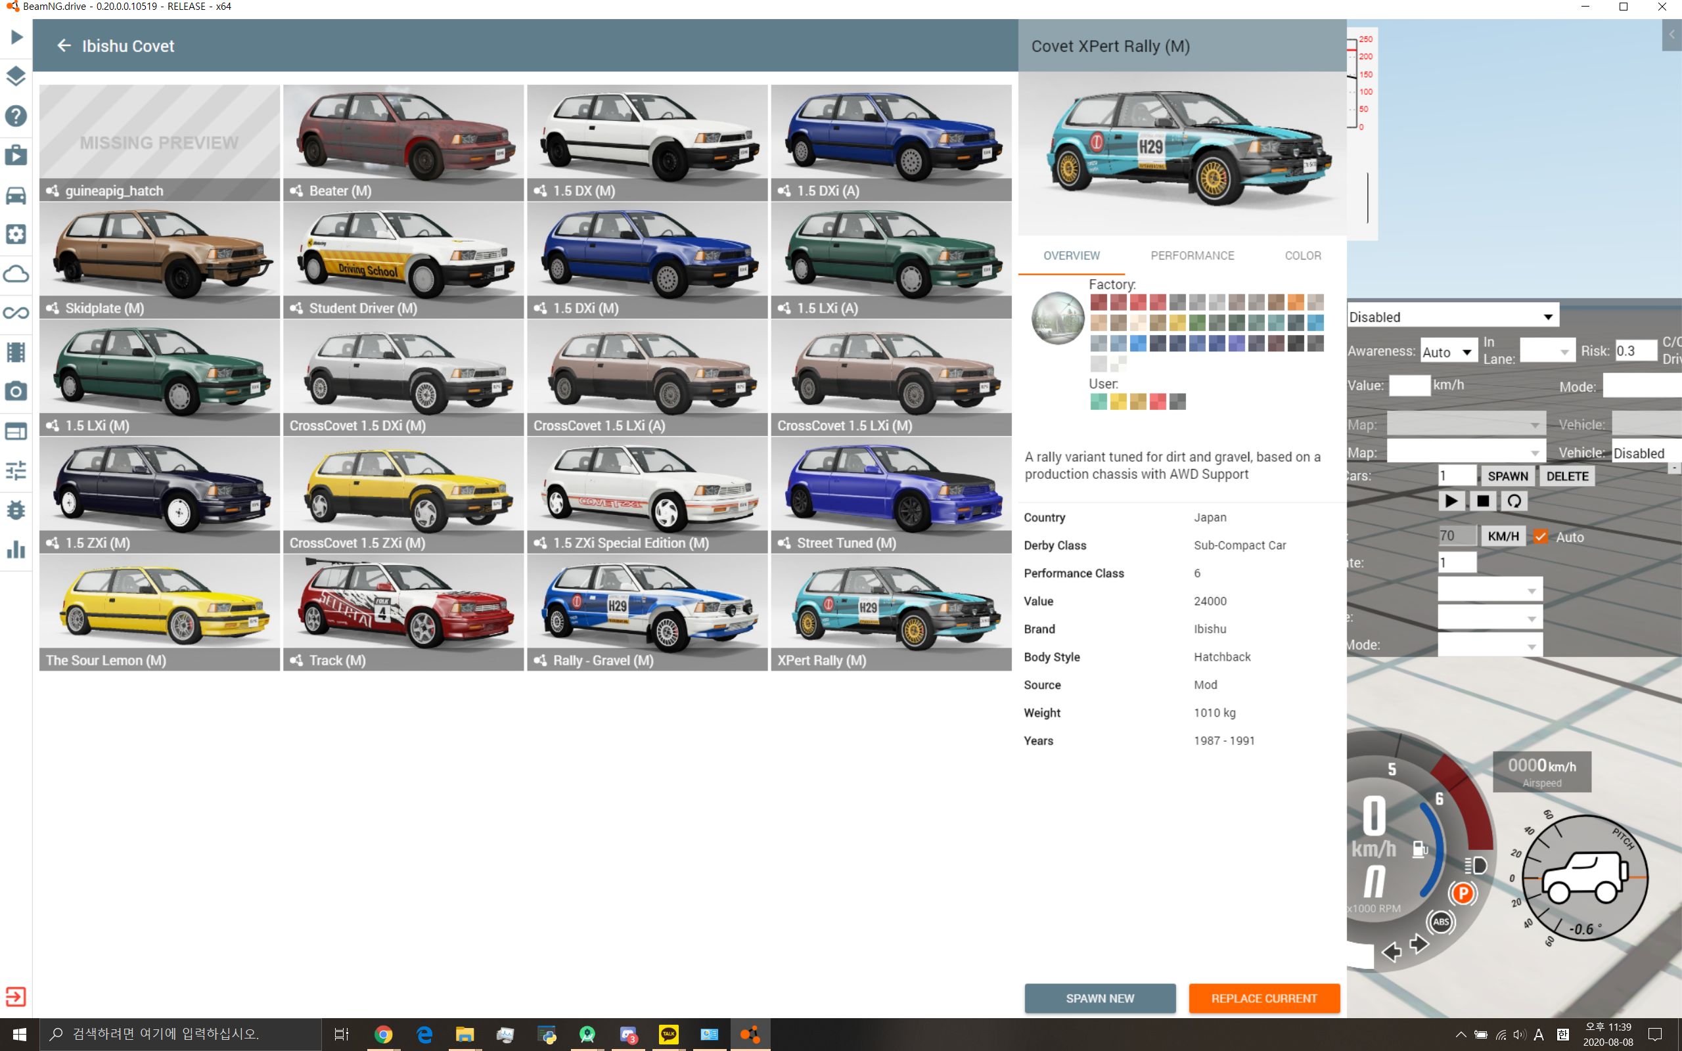Click the play icon in the left sidebar

[x=16, y=37]
